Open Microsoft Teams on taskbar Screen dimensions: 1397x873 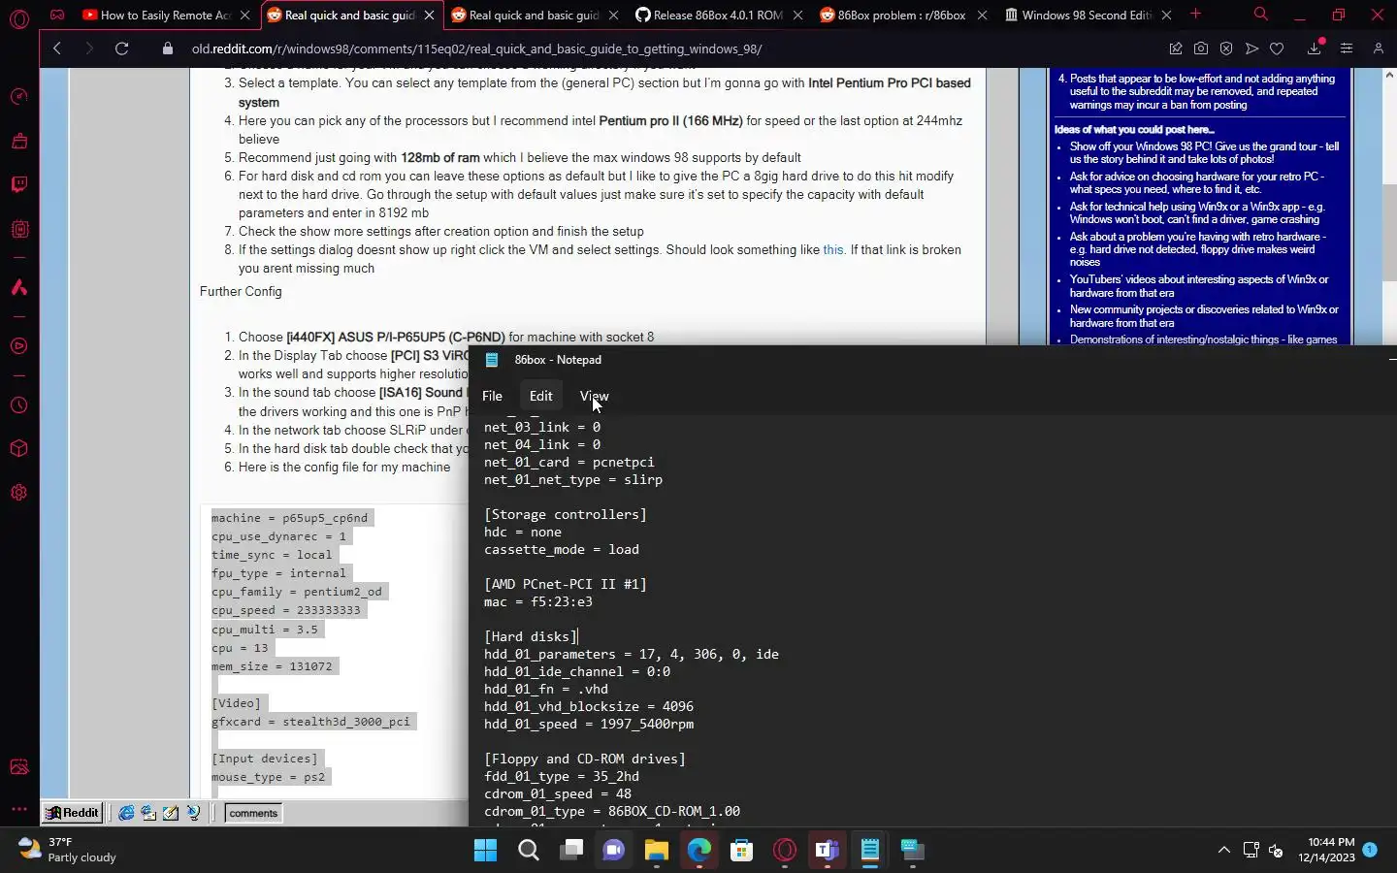point(828,851)
